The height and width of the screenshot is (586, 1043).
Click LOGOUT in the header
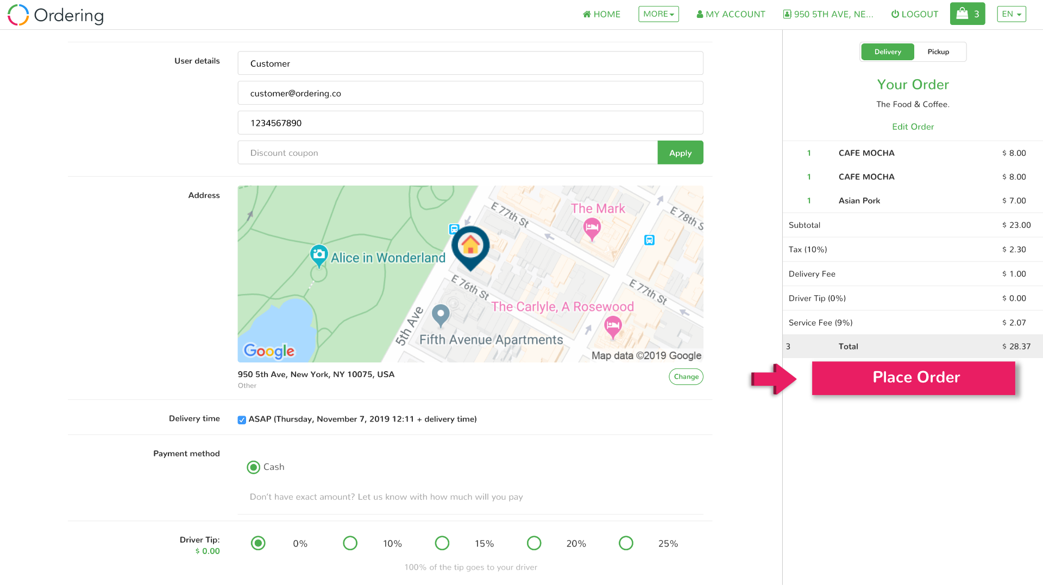[x=915, y=14]
